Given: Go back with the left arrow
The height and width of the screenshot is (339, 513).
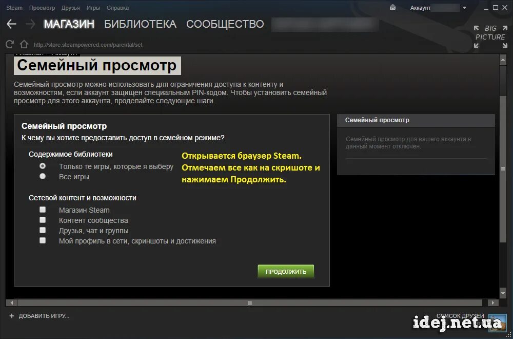Looking at the screenshot, I should pos(11,24).
